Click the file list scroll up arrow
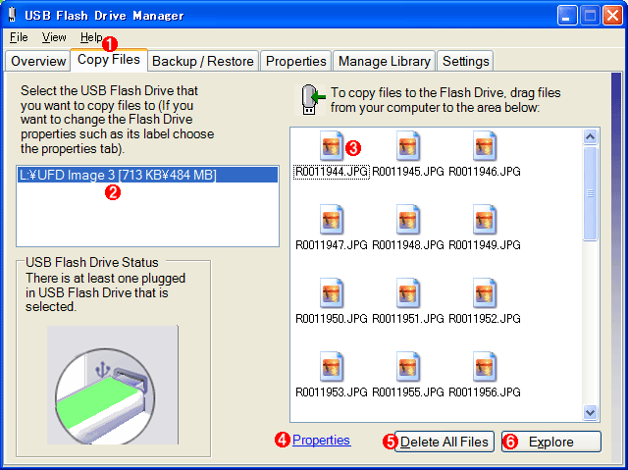The image size is (628, 470). [590, 137]
